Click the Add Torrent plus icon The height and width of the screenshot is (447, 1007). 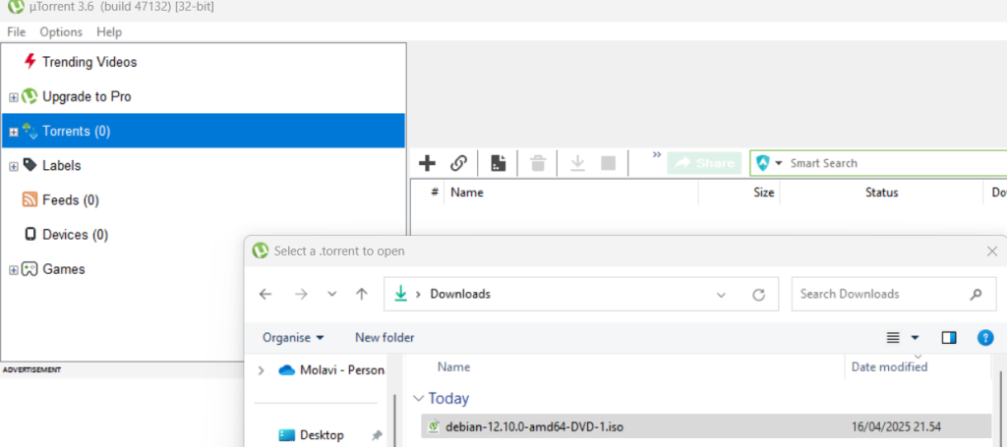[x=427, y=163]
